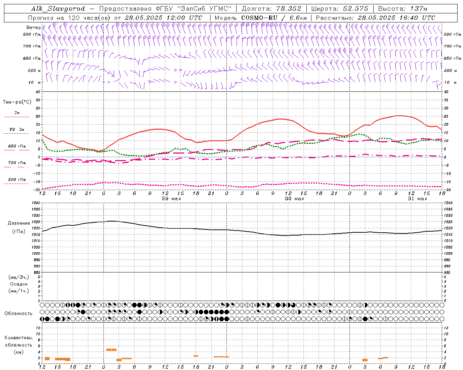
Task: Click the dashed legend line under '700 гПа'
Action: click(x=17, y=167)
